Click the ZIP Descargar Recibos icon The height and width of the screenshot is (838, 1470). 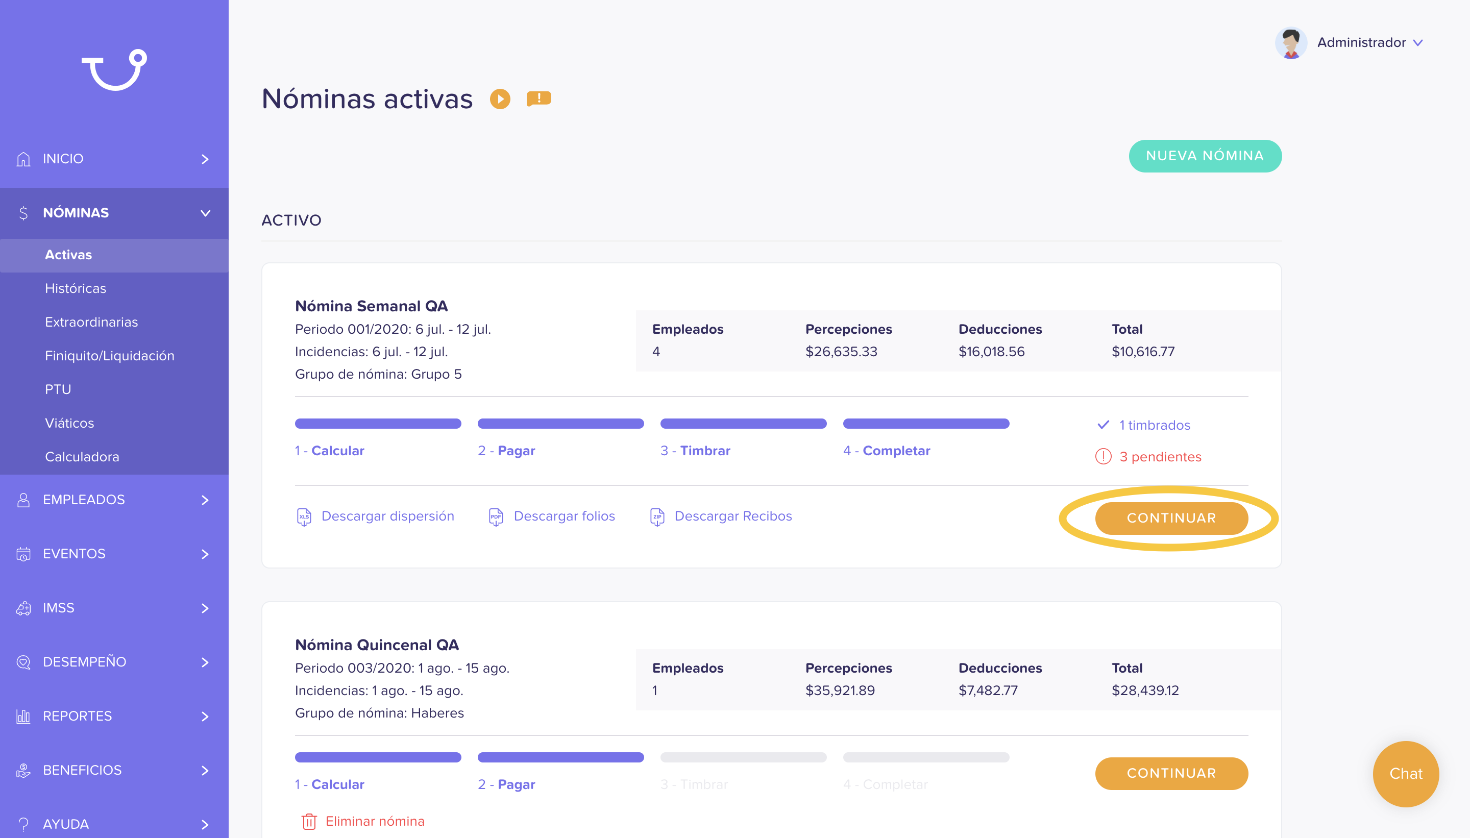pyautogui.click(x=657, y=517)
